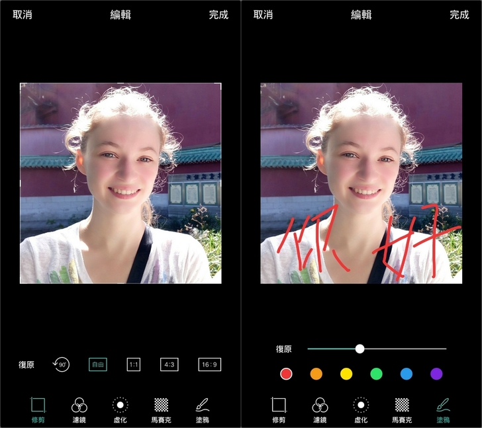The width and height of the screenshot is (482, 428).
Task: Click the 編輯 title on the right screen
Action: [361, 15]
